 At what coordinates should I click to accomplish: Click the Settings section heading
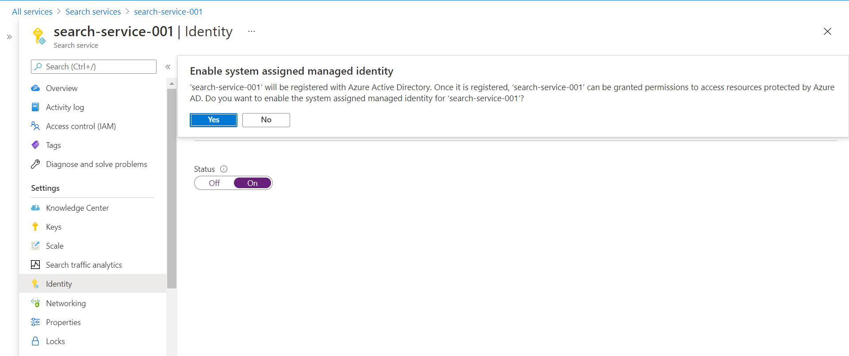coord(45,188)
